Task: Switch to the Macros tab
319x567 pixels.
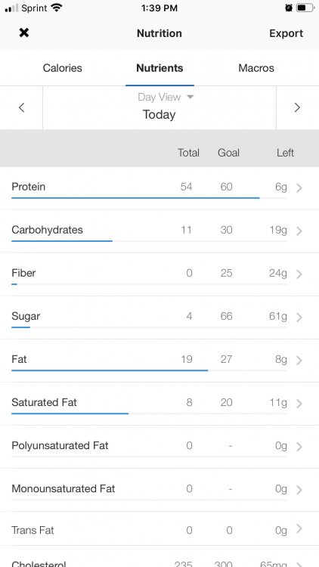Action: pos(256,68)
